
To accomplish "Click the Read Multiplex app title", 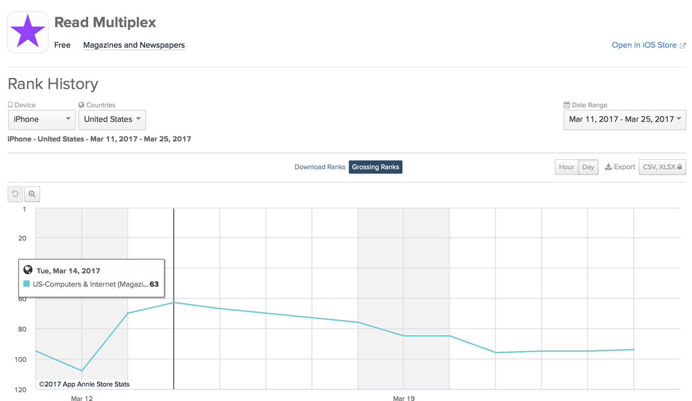I will pyautogui.click(x=105, y=23).
